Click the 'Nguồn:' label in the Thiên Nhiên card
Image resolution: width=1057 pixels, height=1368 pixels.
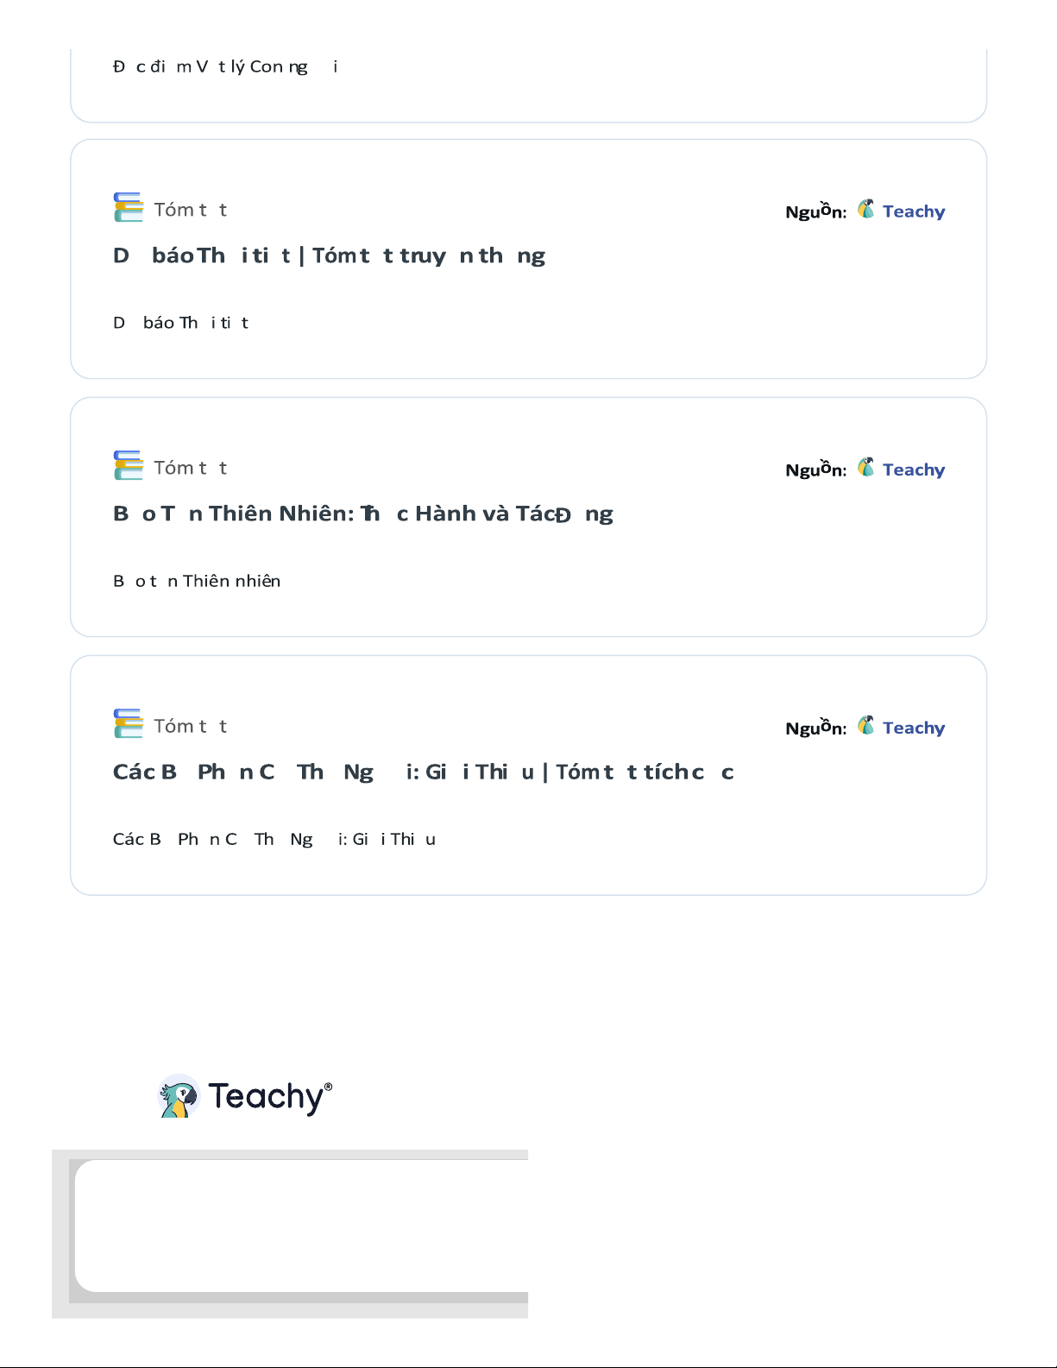click(815, 470)
